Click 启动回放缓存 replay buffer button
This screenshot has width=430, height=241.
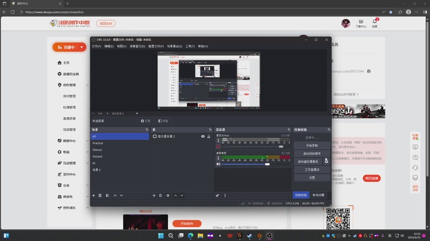[x=312, y=153]
